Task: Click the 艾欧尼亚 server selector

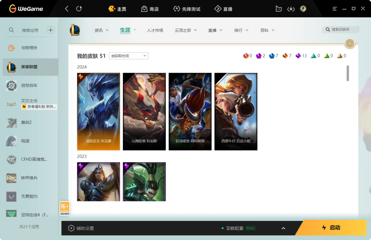Action: (x=238, y=228)
